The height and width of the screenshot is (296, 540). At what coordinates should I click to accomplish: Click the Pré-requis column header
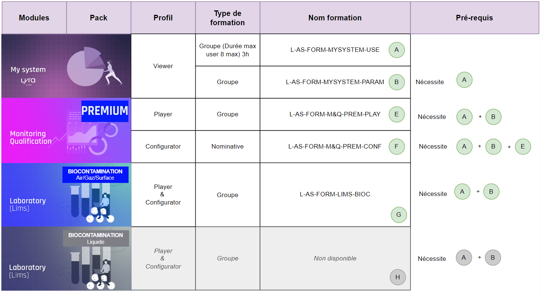[x=474, y=18]
